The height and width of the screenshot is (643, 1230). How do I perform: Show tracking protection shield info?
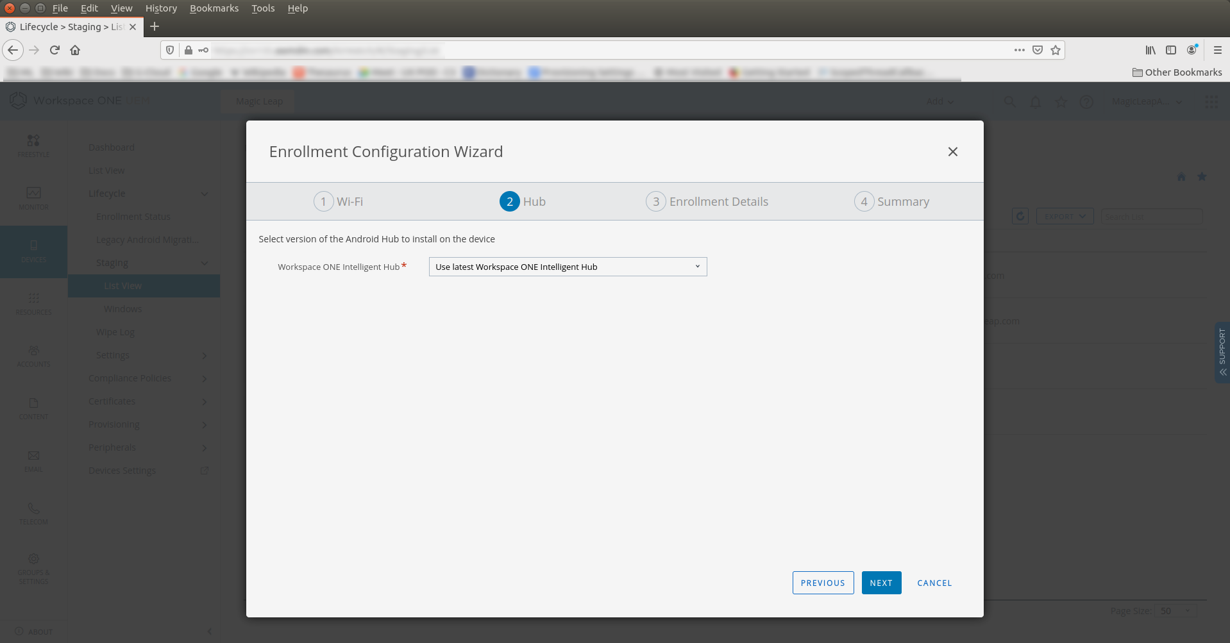click(x=170, y=50)
